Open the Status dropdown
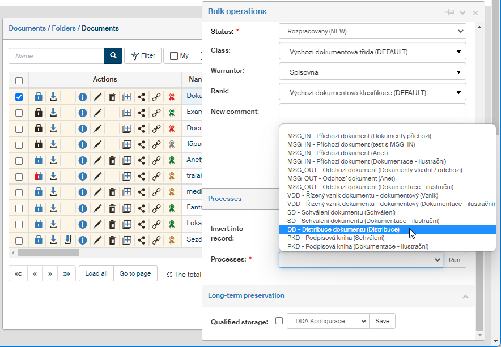The height and width of the screenshot is (347, 501). pyautogui.click(x=372, y=31)
